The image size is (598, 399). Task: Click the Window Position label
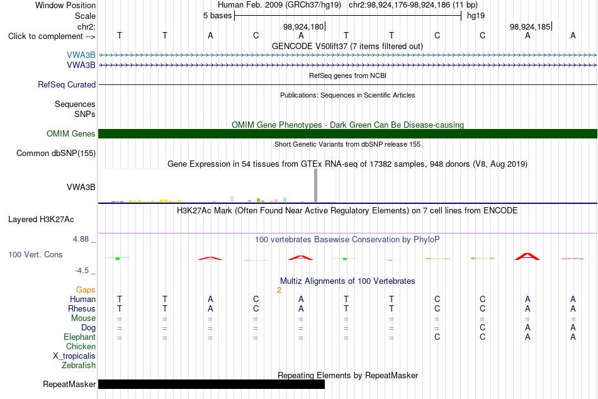coord(65,5)
